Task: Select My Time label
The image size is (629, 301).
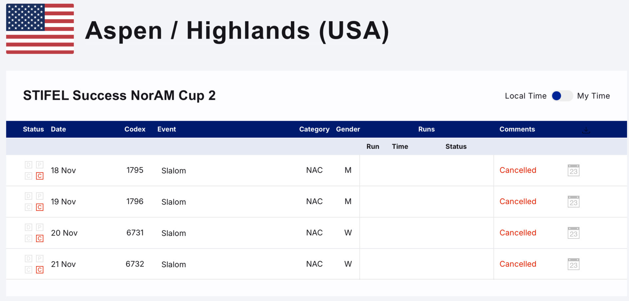Action: pos(594,96)
